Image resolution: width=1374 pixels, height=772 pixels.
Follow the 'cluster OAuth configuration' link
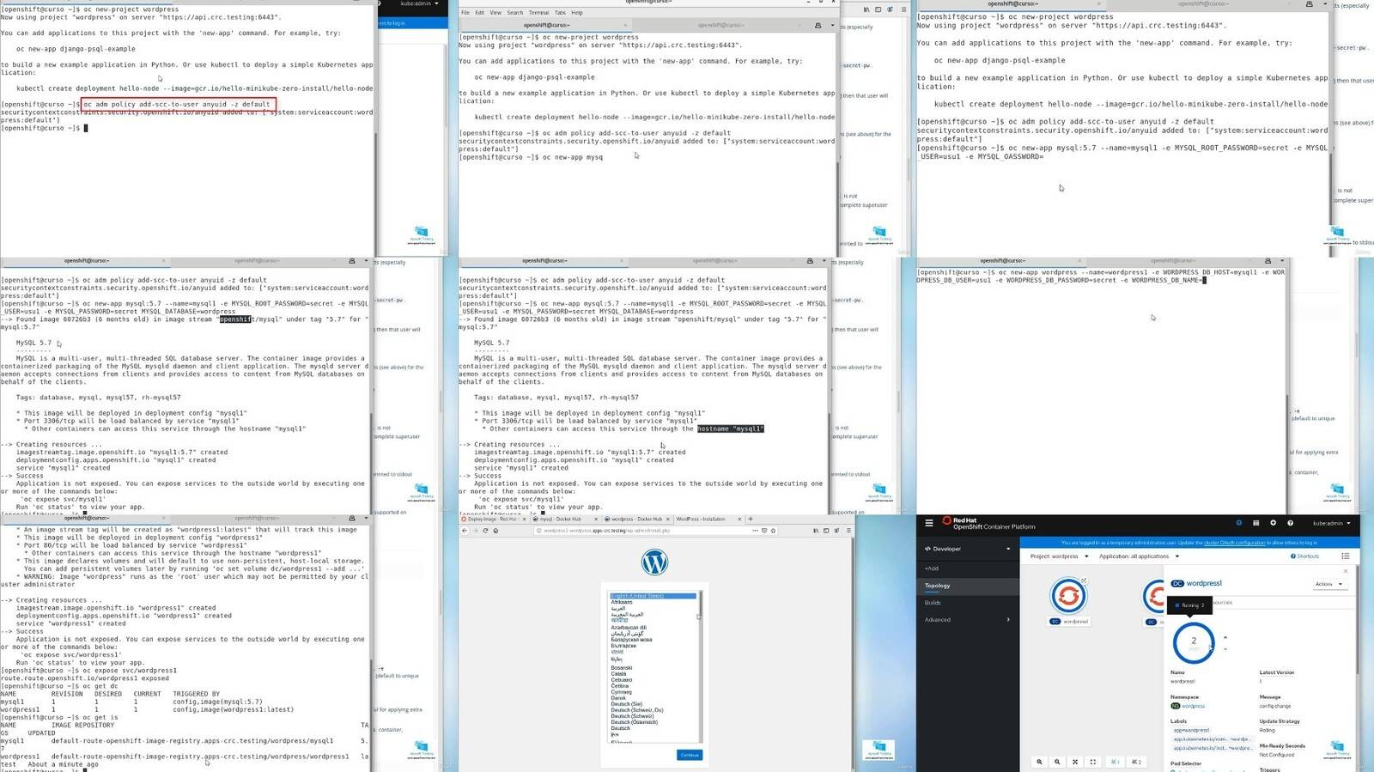pyautogui.click(x=1234, y=543)
